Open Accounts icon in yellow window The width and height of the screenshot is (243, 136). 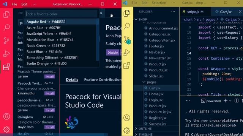click(x=126, y=118)
